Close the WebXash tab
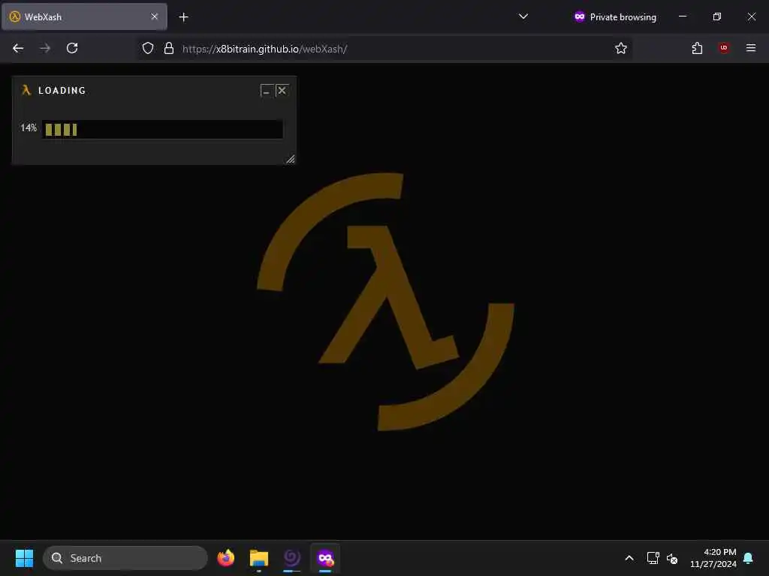 pos(155,16)
